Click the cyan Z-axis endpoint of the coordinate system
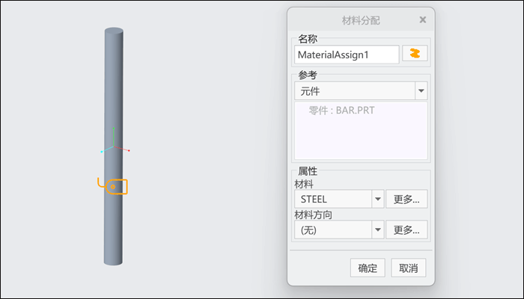Screen dimensions: 524x299 [x=102, y=152]
